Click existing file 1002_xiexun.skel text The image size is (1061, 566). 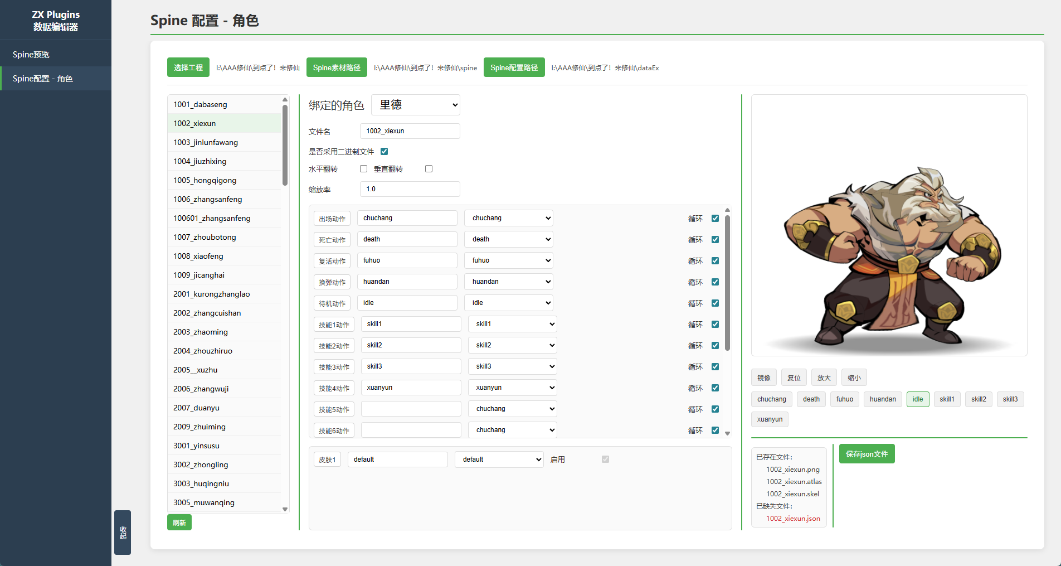[792, 494]
